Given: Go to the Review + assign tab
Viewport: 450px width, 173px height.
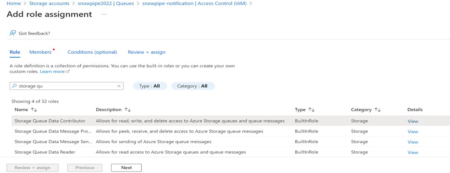Looking at the screenshot, I should pyautogui.click(x=146, y=52).
